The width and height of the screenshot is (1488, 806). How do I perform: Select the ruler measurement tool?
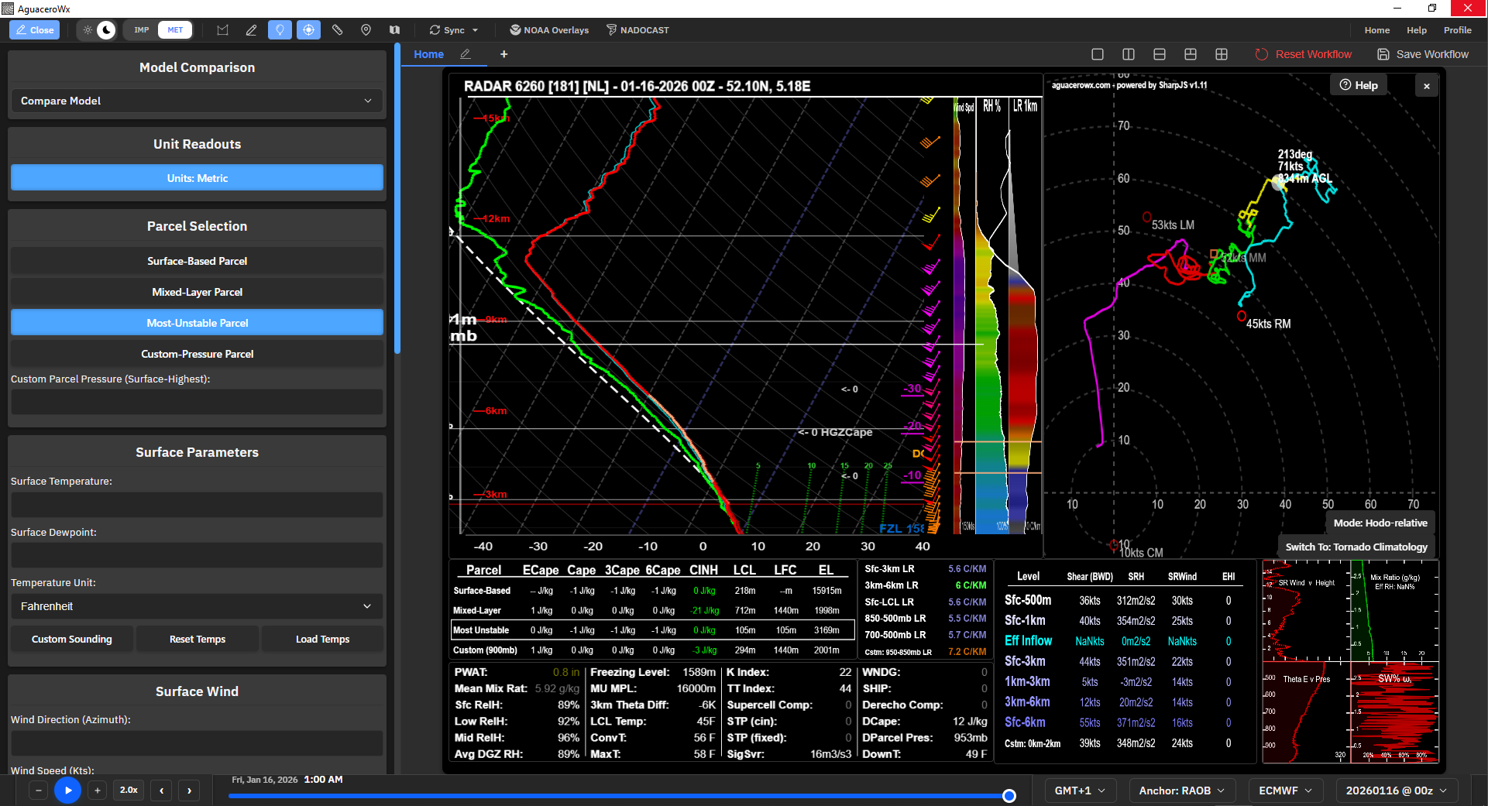(337, 30)
